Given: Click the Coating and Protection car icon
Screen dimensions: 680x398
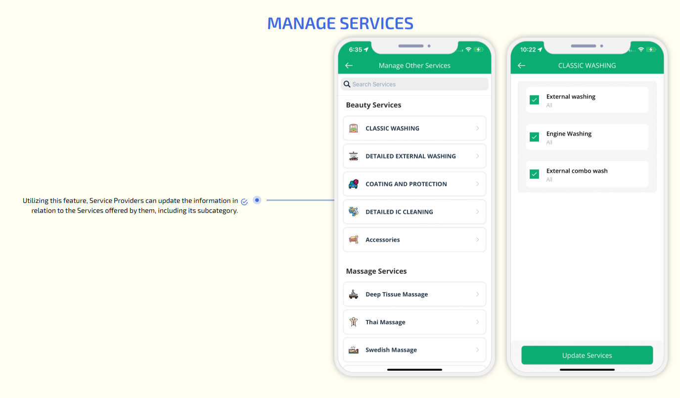Looking at the screenshot, I should coord(353,184).
